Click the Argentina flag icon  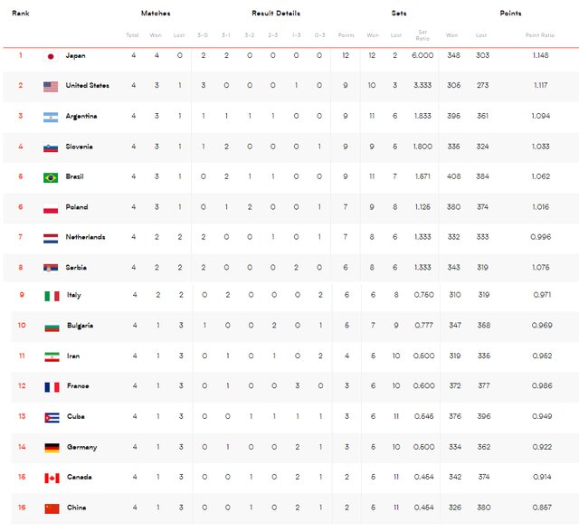[51, 117]
